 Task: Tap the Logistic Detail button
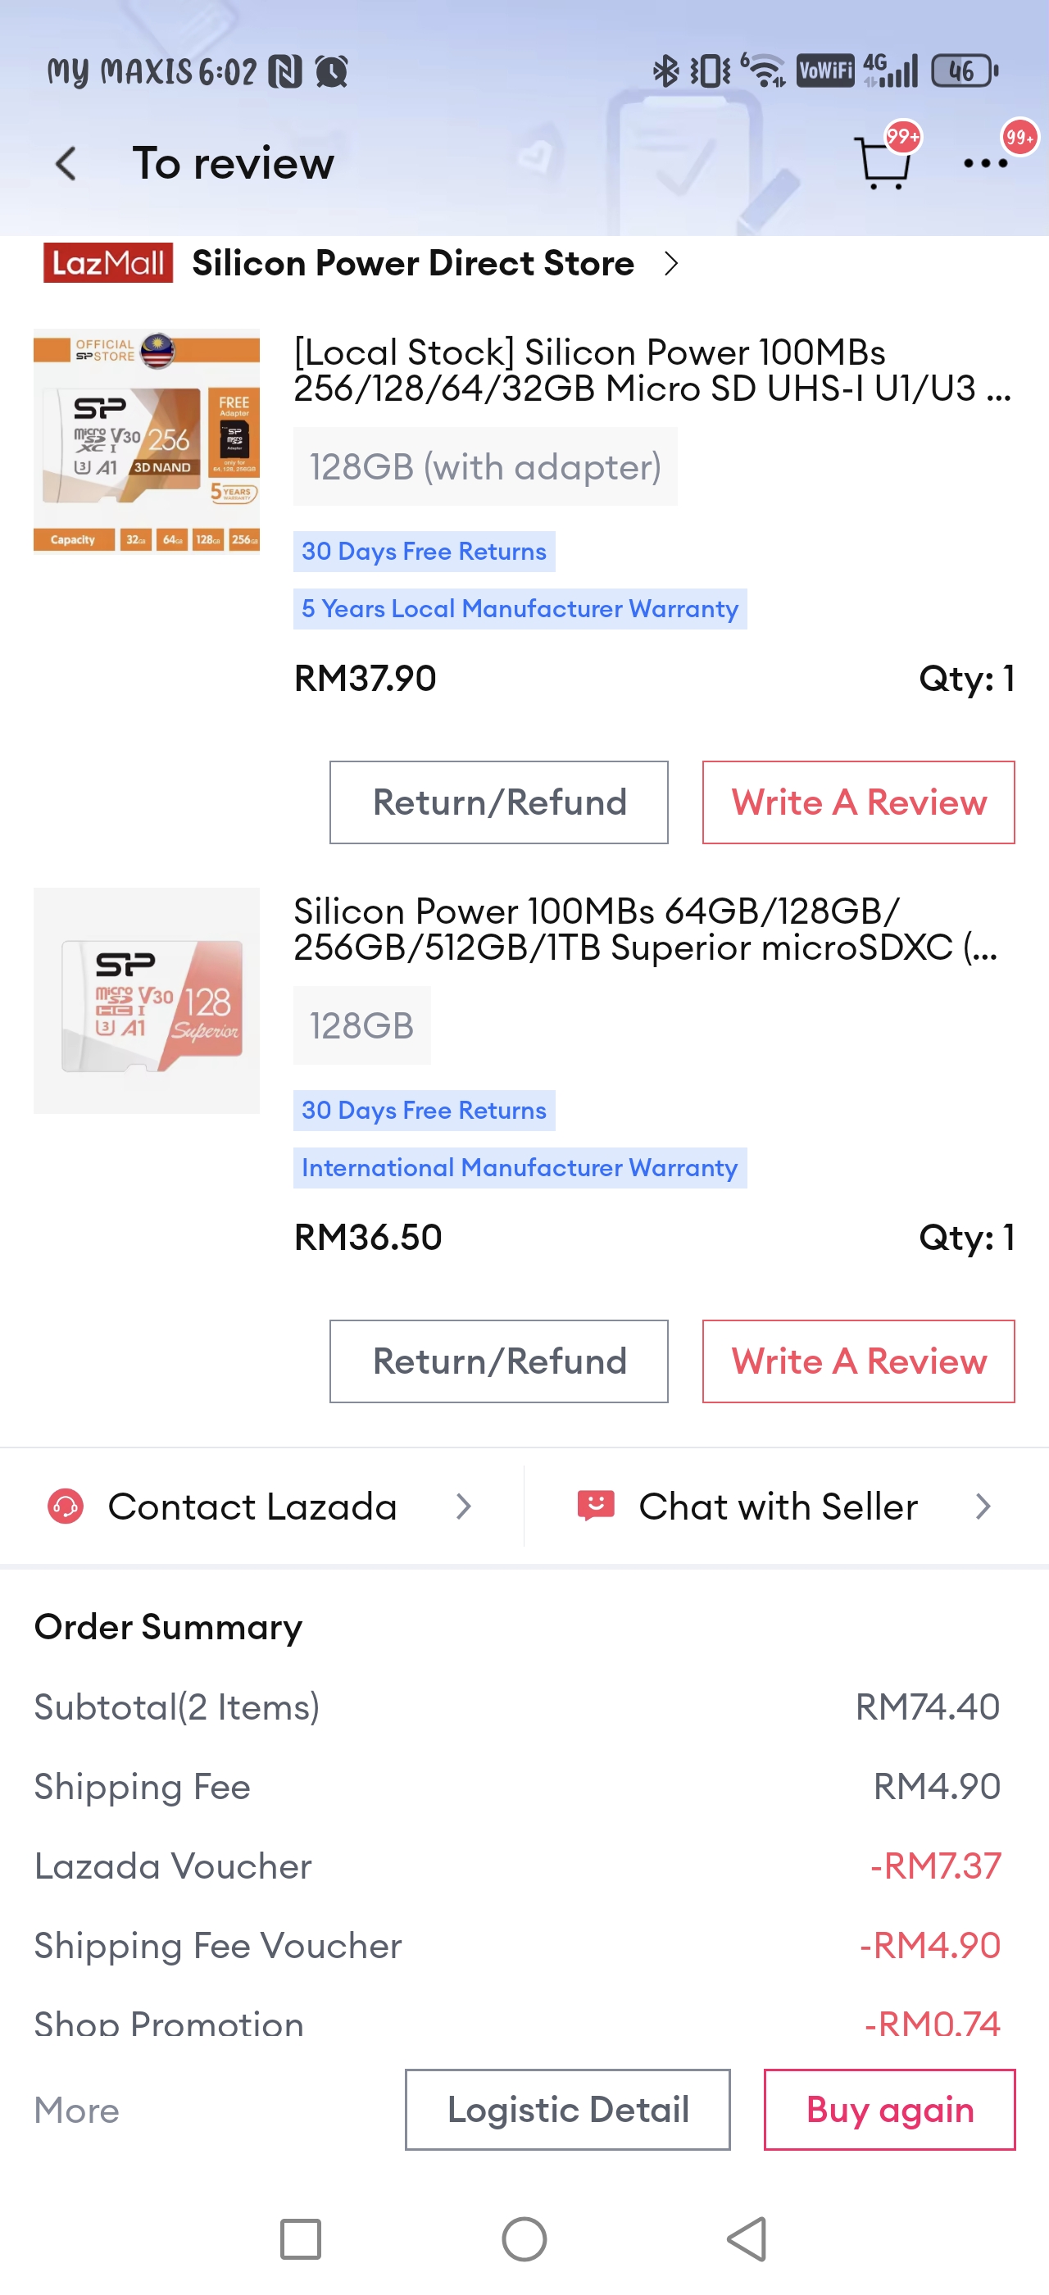pyautogui.click(x=567, y=2110)
